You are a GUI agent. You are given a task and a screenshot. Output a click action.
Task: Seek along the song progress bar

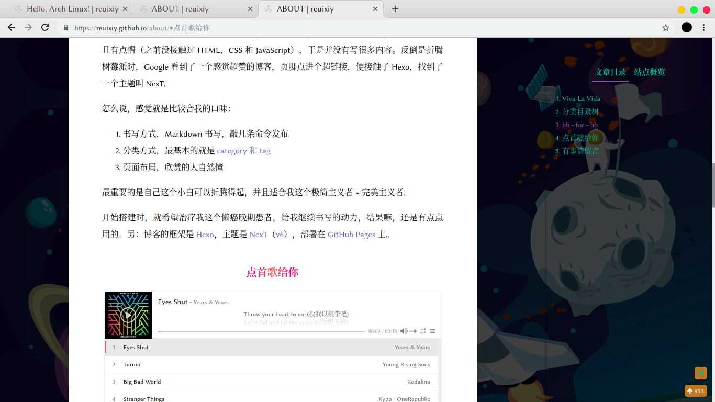(x=261, y=331)
